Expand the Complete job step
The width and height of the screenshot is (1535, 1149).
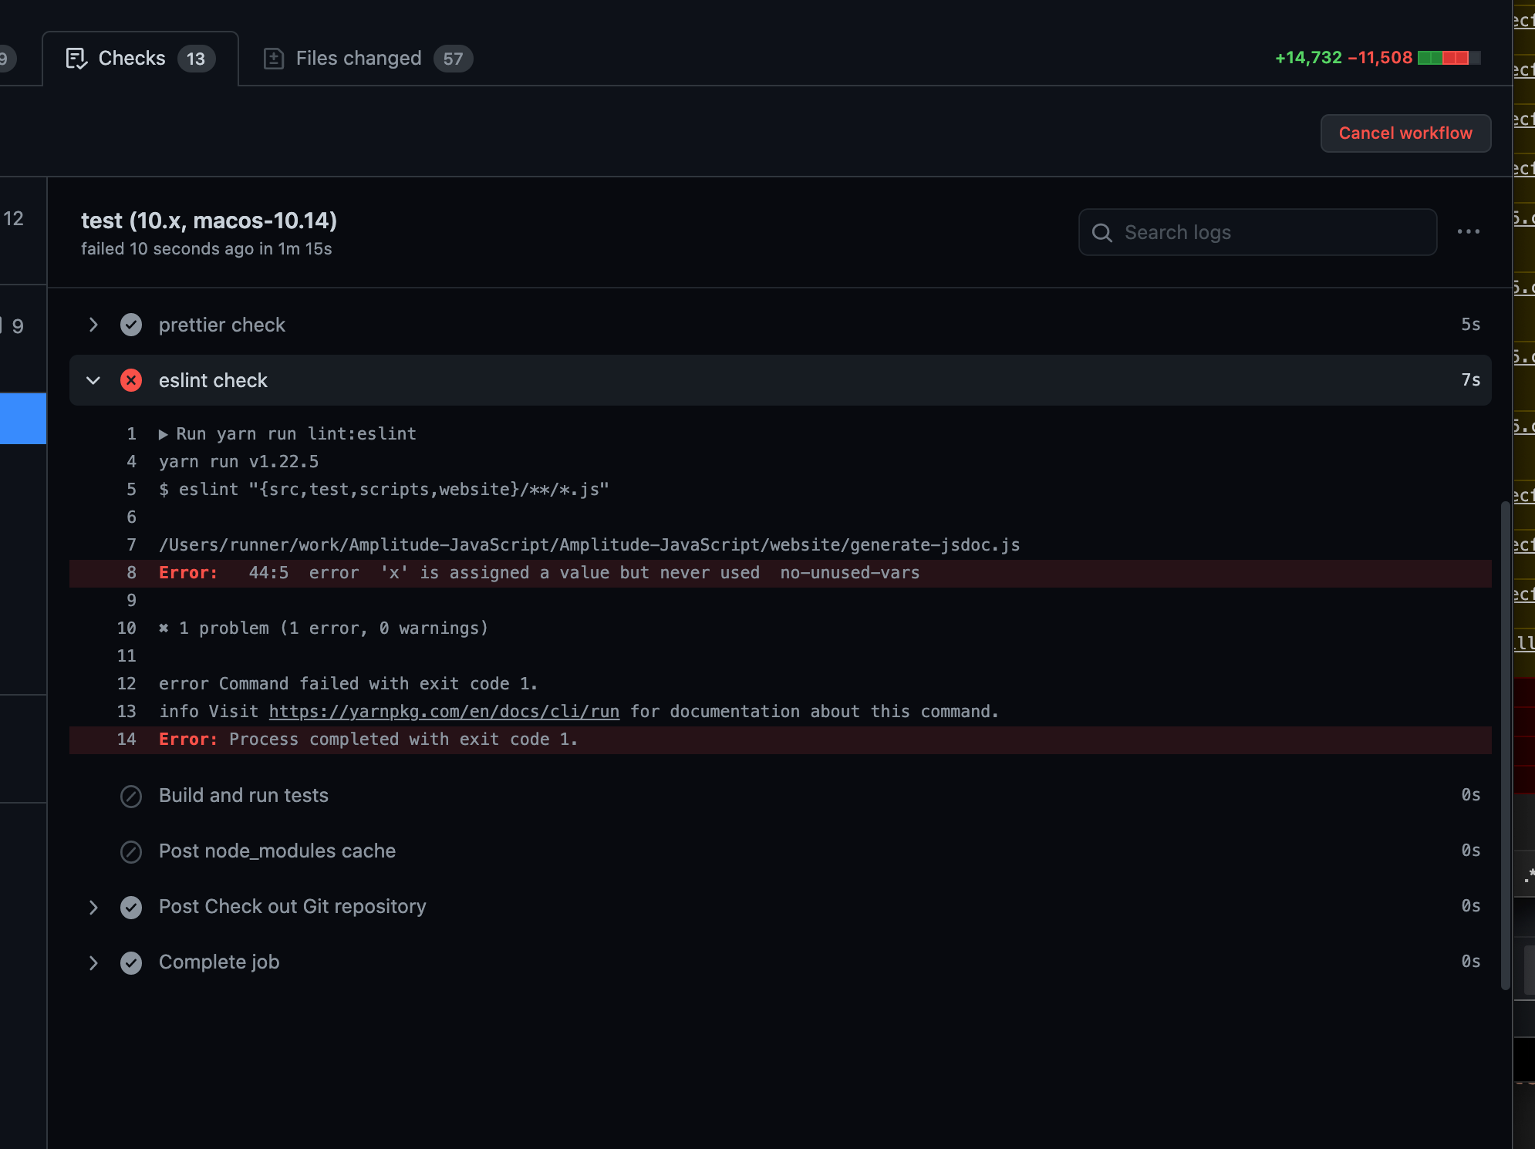[93, 962]
